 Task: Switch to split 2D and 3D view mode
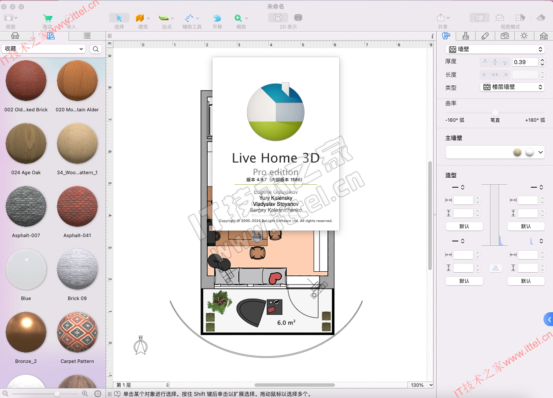tap(520, 18)
